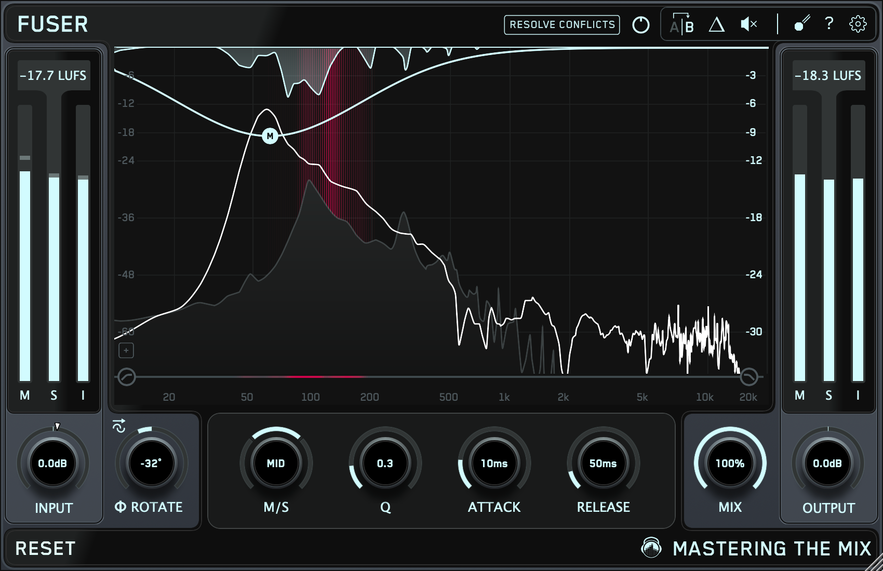Select the S meter label on the output
883x571 pixels.
pos(829,395)
